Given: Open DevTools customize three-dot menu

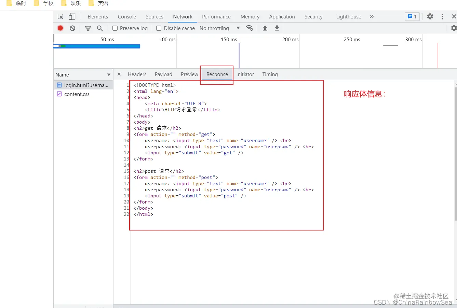Looking at the screenshot, I should click(x=442, y=16).
